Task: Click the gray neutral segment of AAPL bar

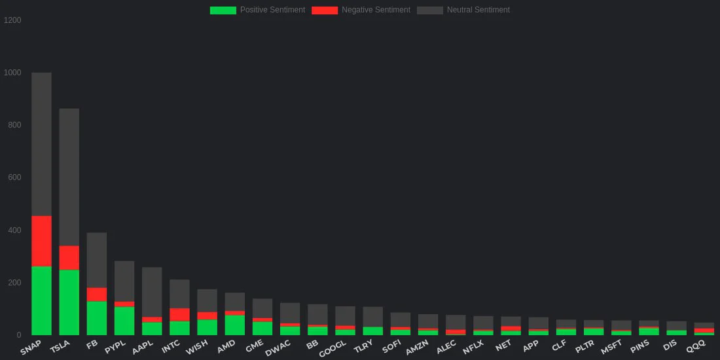Action: coord(152,292)
